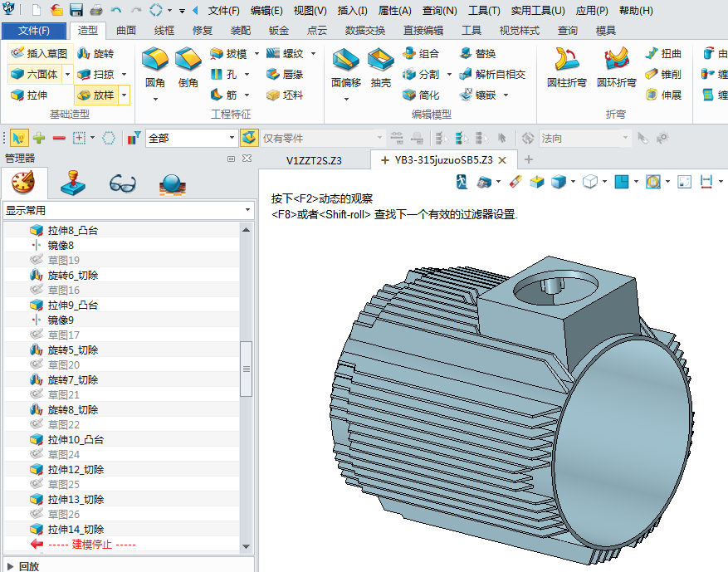The width and height of the screenshot is (728, 572).
Task: Open the glasses view manager tab
Action: point(123,182)
